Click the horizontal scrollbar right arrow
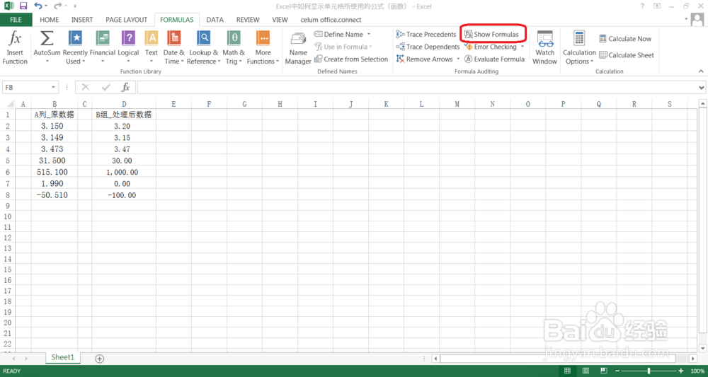Screen dimensions: 708x377 692,359
